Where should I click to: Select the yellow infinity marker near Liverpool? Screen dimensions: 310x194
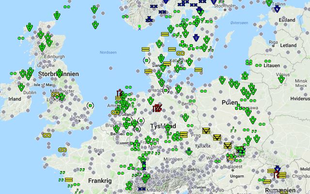[56, 95]
